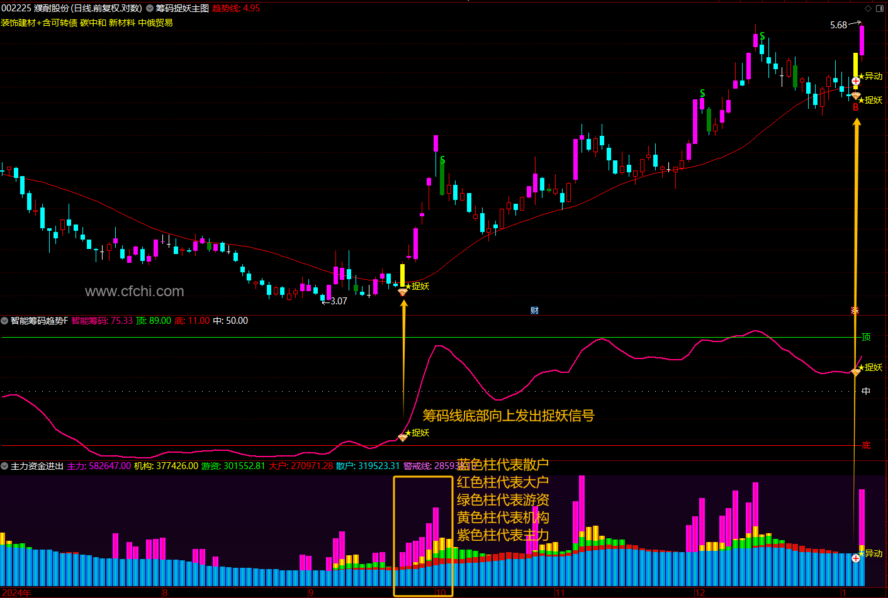Click the 底: 11.00 value
888x598 pixels.
pyautogui.click(x=192, y=321)
